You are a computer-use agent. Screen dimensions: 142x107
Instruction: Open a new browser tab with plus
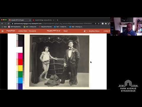pyautogui.click(x=57, y=20)
